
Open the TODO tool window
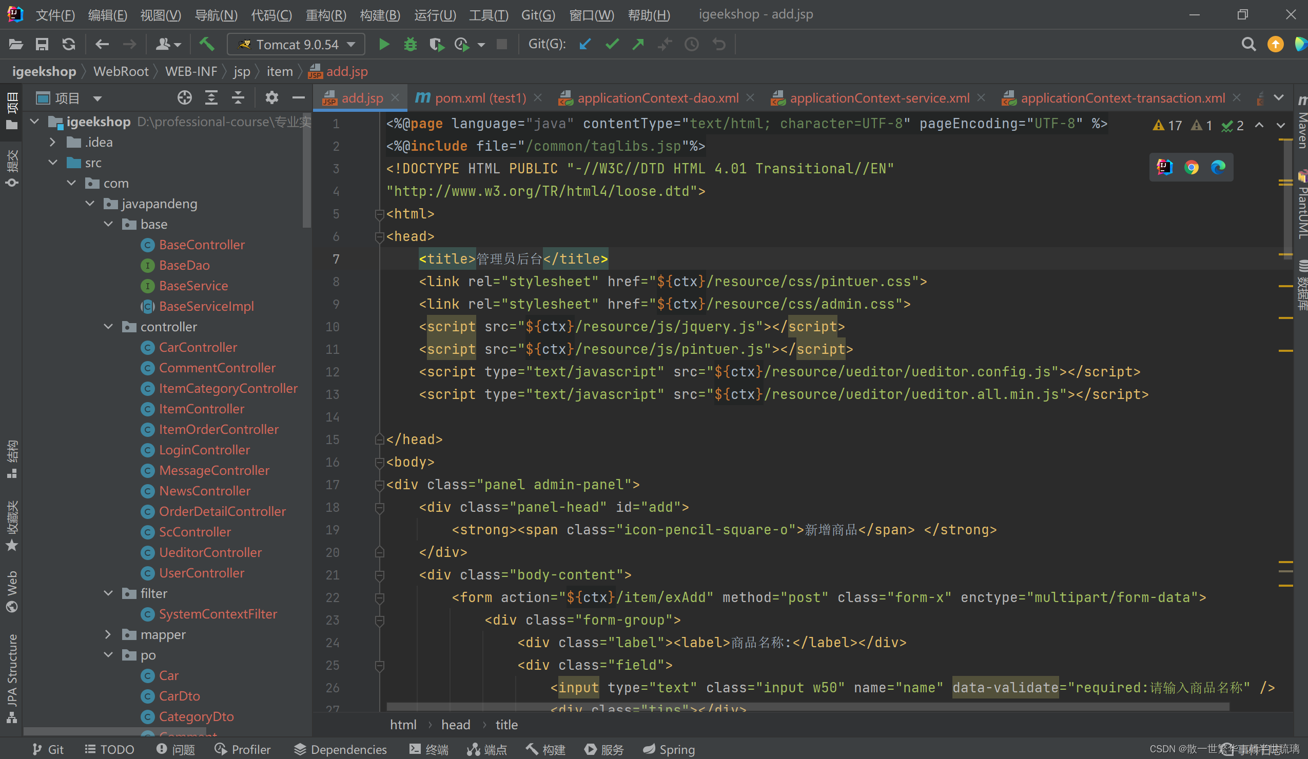109,749
